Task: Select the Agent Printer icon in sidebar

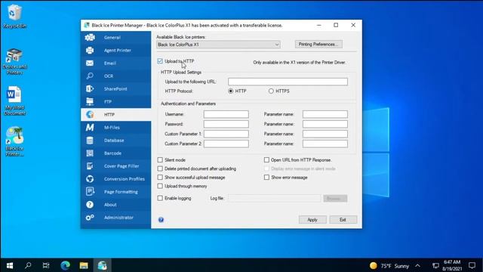Action: tap(90, 51)
